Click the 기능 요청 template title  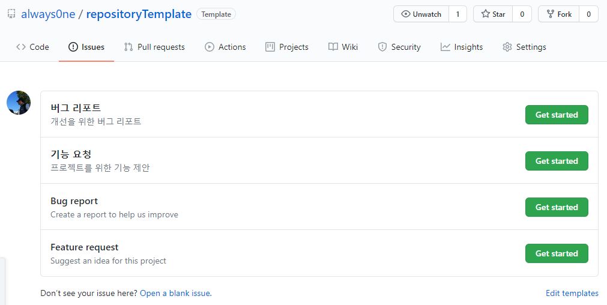coord(71,154)
